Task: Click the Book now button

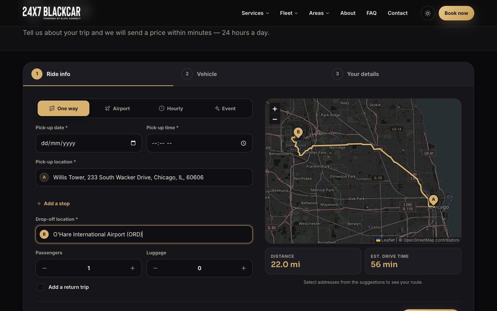Action: click(456, 13)
